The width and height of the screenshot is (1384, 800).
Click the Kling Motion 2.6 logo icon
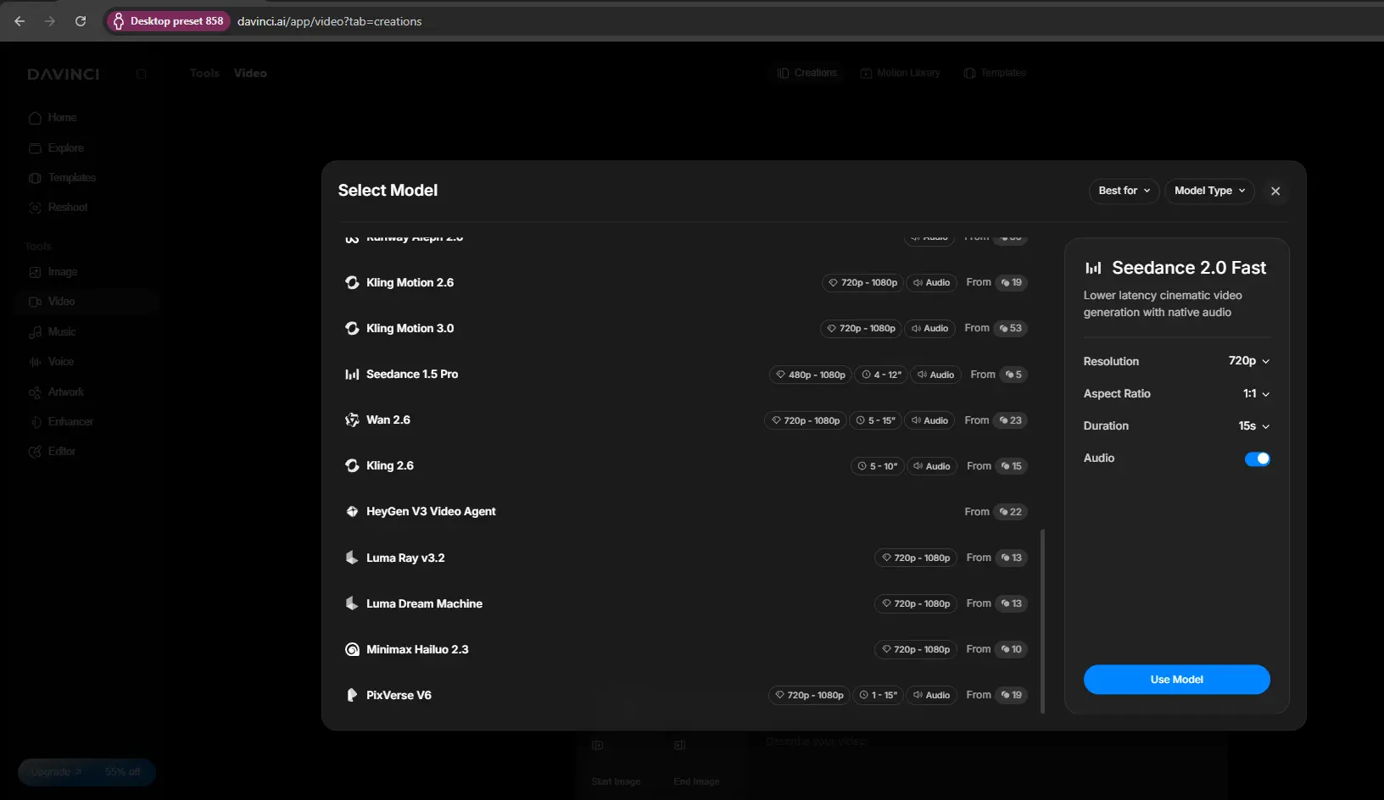[352, 282]
